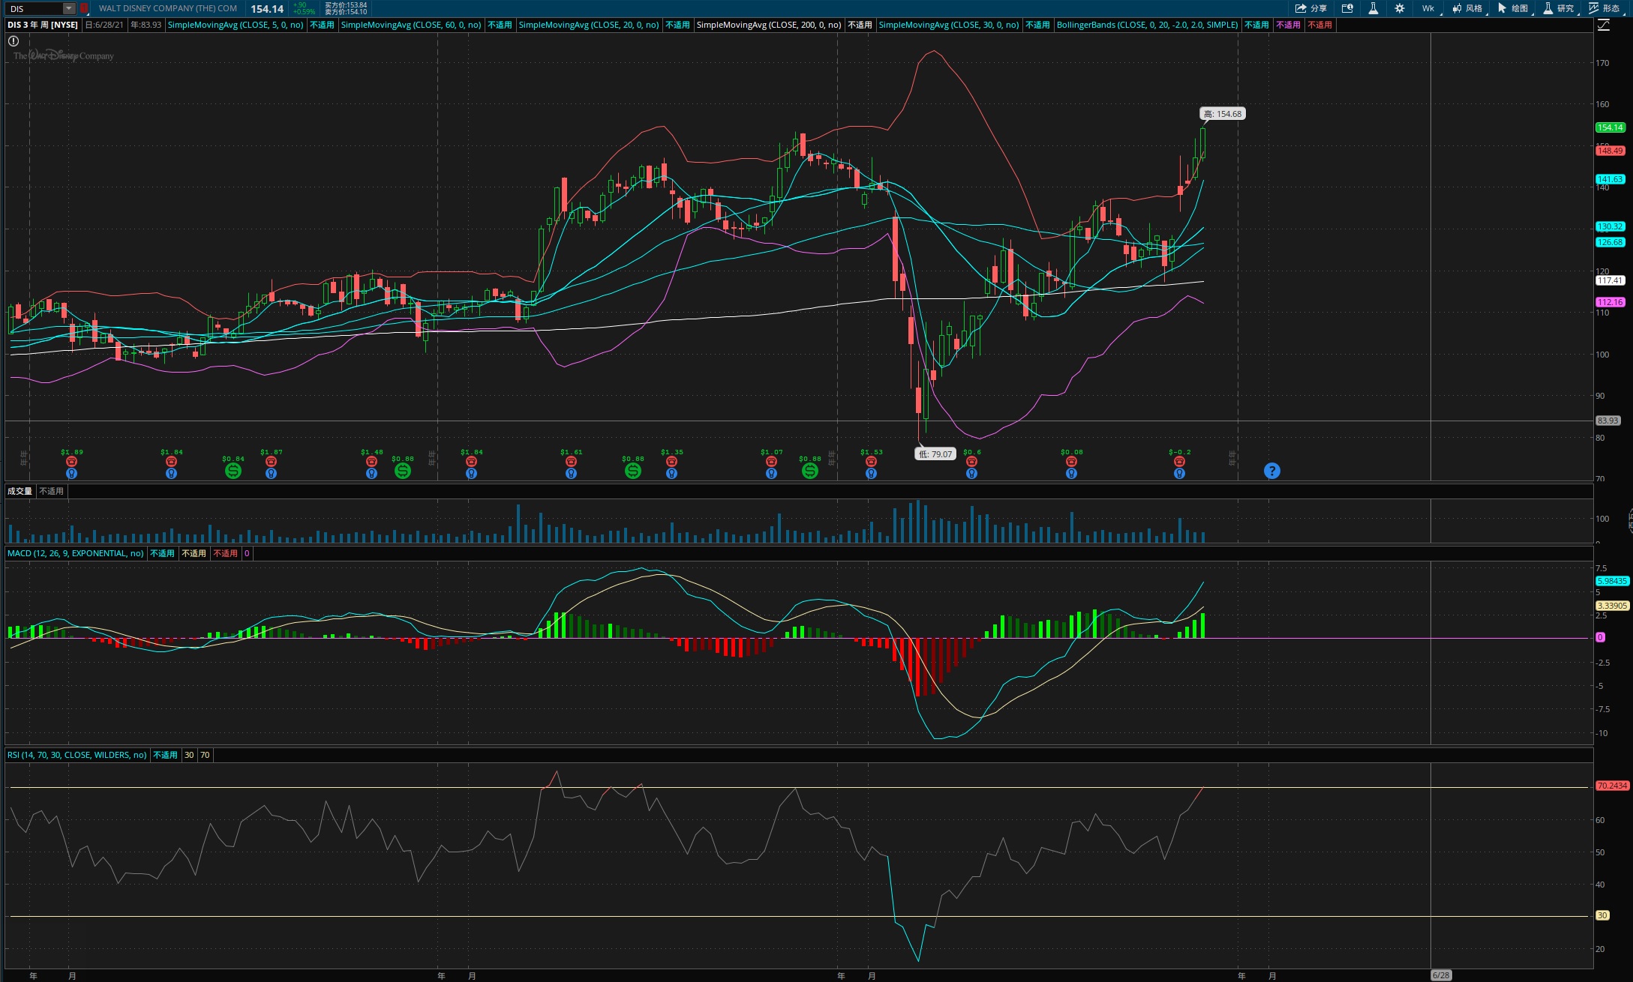Click the cyan 141.63 price axis tag
Image resolution: width=1633 pixels, height=982 pixels.
(x=1610, y=179)
